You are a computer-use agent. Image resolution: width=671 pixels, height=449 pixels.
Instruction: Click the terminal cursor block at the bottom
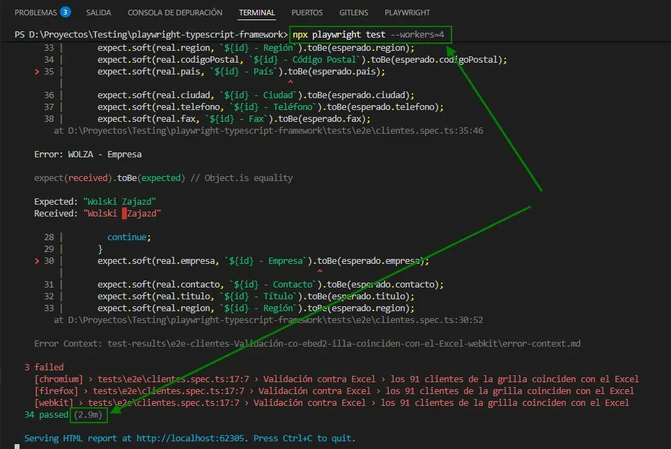[x=17, y=446]
